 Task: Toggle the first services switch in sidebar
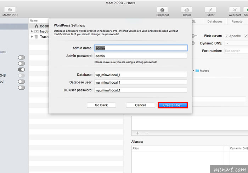point(21,58)
